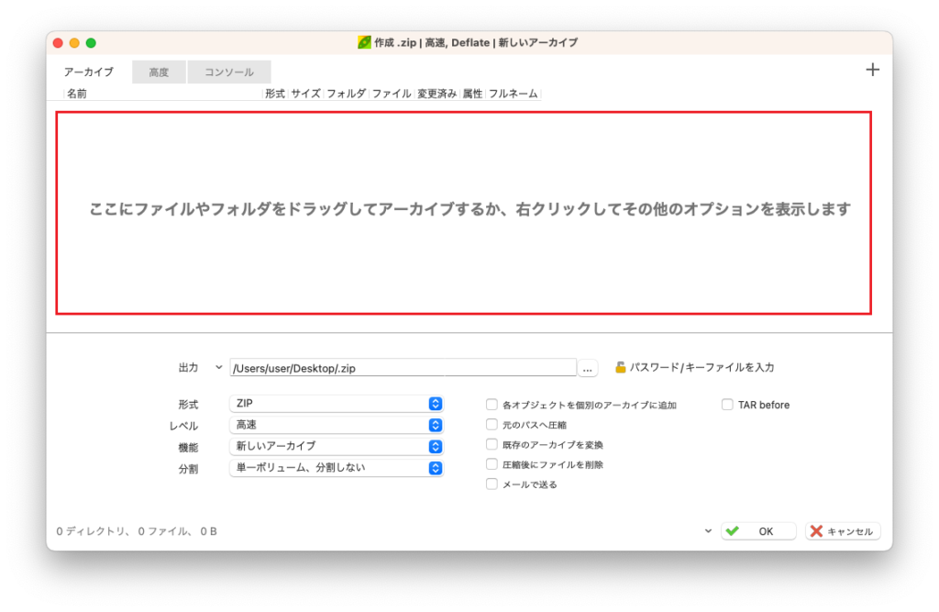Open the 機能 新しいアーカイブ dropdown

tap(336, 447)
